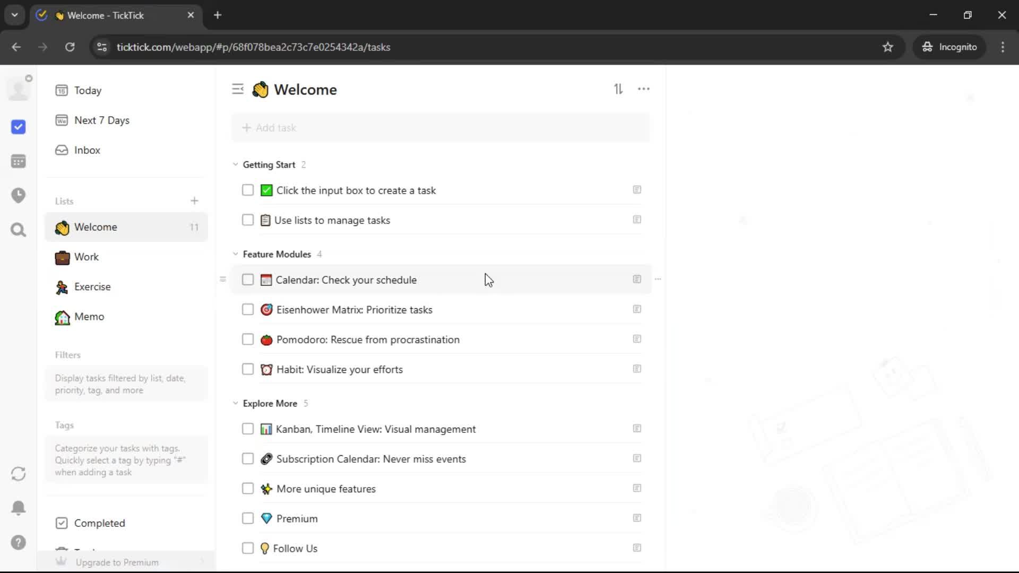1019x573 pixels.
Task: Collapse the Explore More section
Action: coord(236,403)
